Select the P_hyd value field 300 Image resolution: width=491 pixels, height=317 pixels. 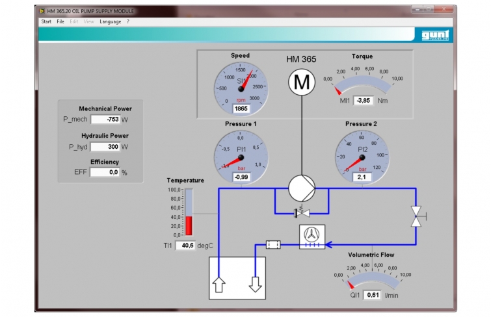click(x=105, y=147)
